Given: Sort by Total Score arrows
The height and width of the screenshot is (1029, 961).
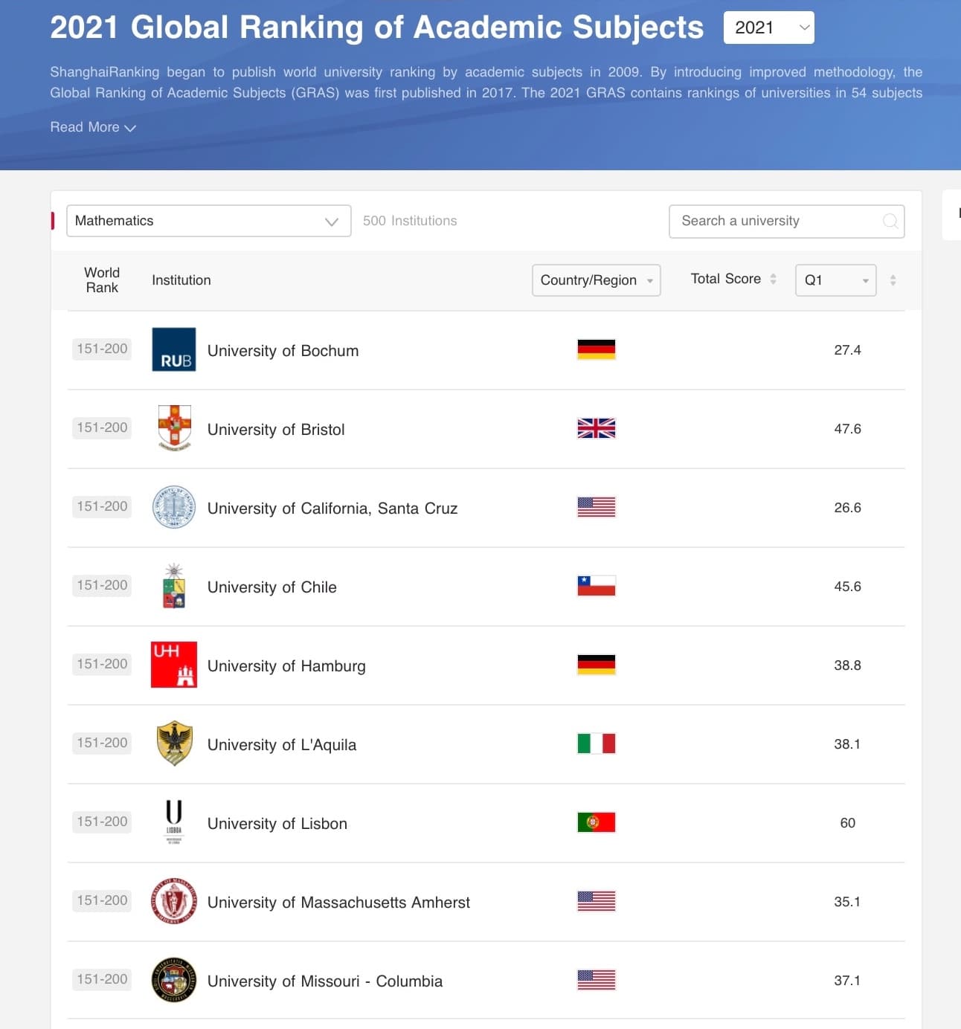Looking at the screenshot, I should pos(774,279).
